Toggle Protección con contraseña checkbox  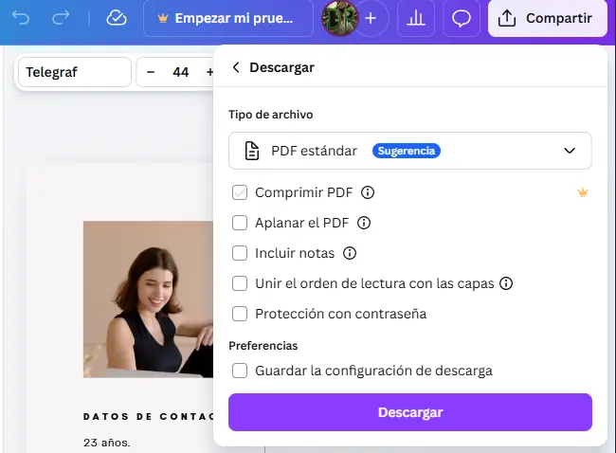[x=241, y=314]
